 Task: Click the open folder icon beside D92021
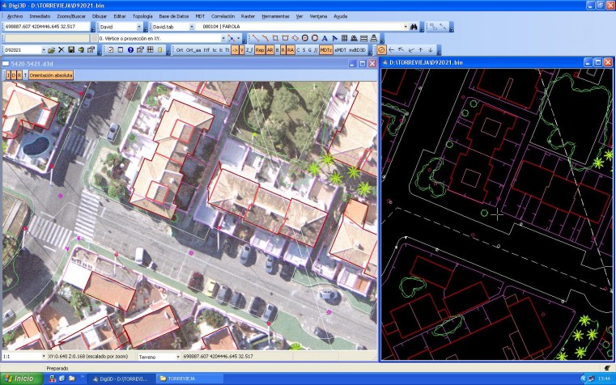click(x=53, y=50)
